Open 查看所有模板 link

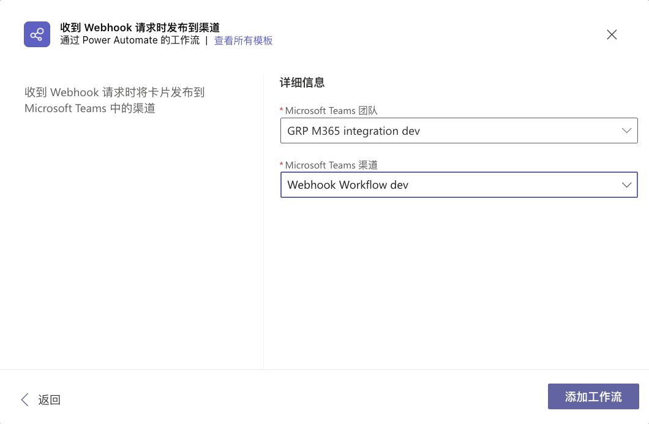coord(243,40)
